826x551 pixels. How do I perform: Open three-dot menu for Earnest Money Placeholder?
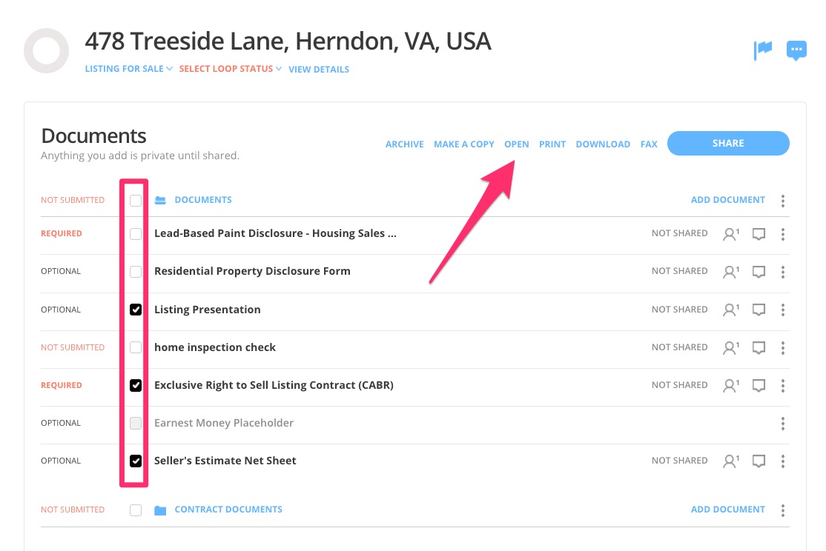[x=783, y=424]
